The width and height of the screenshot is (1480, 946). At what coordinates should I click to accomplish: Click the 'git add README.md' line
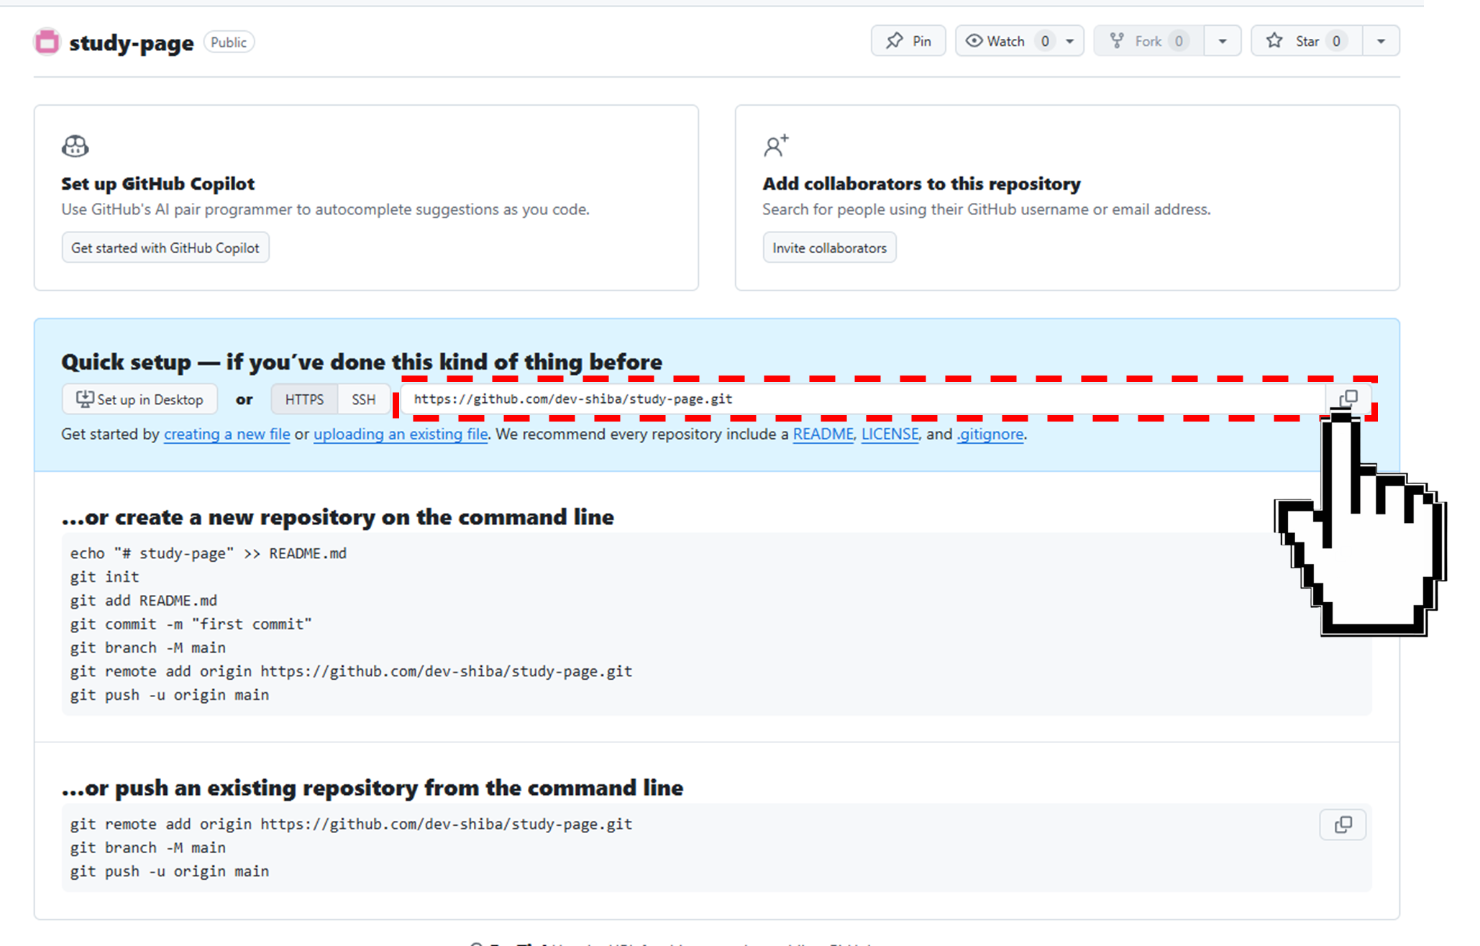pyautogui.click(x=144, y=601)
